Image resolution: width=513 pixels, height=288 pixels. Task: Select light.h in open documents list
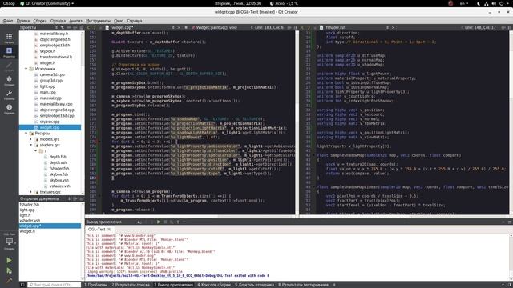[25, 215]
